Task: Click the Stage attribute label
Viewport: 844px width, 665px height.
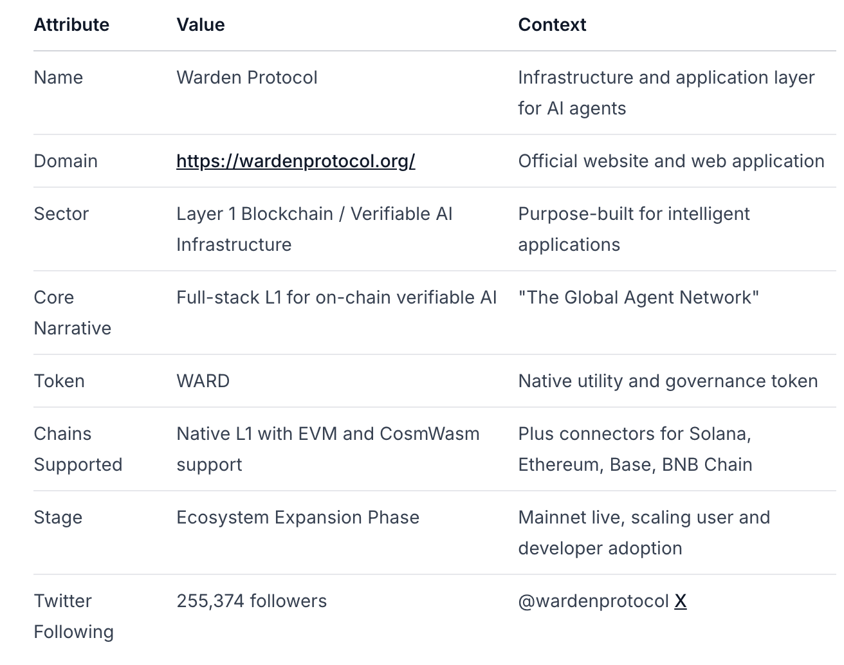Action: point(58,517)
